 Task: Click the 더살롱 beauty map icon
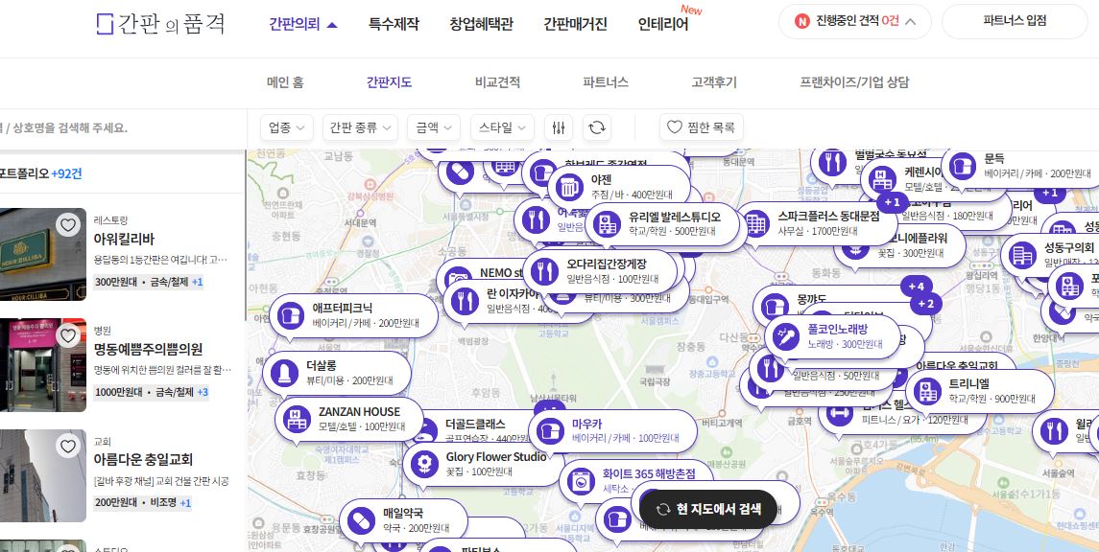click(x=282, y=373)
